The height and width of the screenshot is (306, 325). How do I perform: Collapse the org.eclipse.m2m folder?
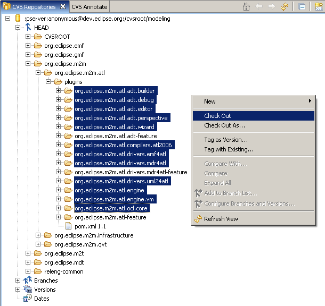[28, 64]
